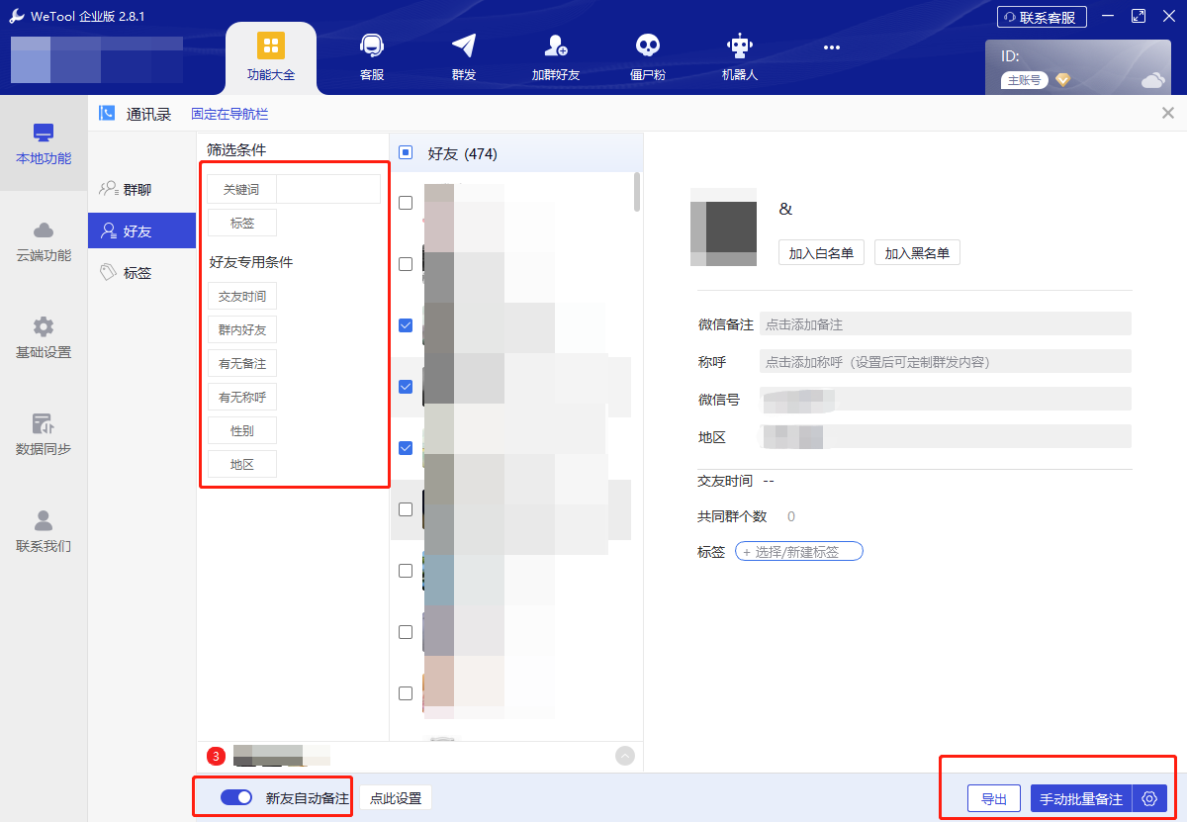The width and height of the screenshot is (1187, 822).
Task: Switch to the 标签 tab with tag icon
Action: pos(141,272)
